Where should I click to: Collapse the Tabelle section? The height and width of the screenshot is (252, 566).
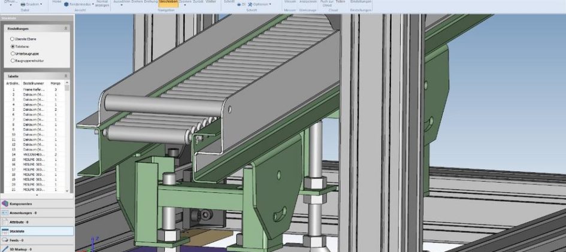66,77
